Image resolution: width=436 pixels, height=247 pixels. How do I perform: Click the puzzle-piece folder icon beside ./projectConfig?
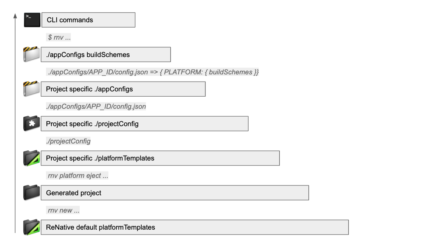click(x=31, y=123)
